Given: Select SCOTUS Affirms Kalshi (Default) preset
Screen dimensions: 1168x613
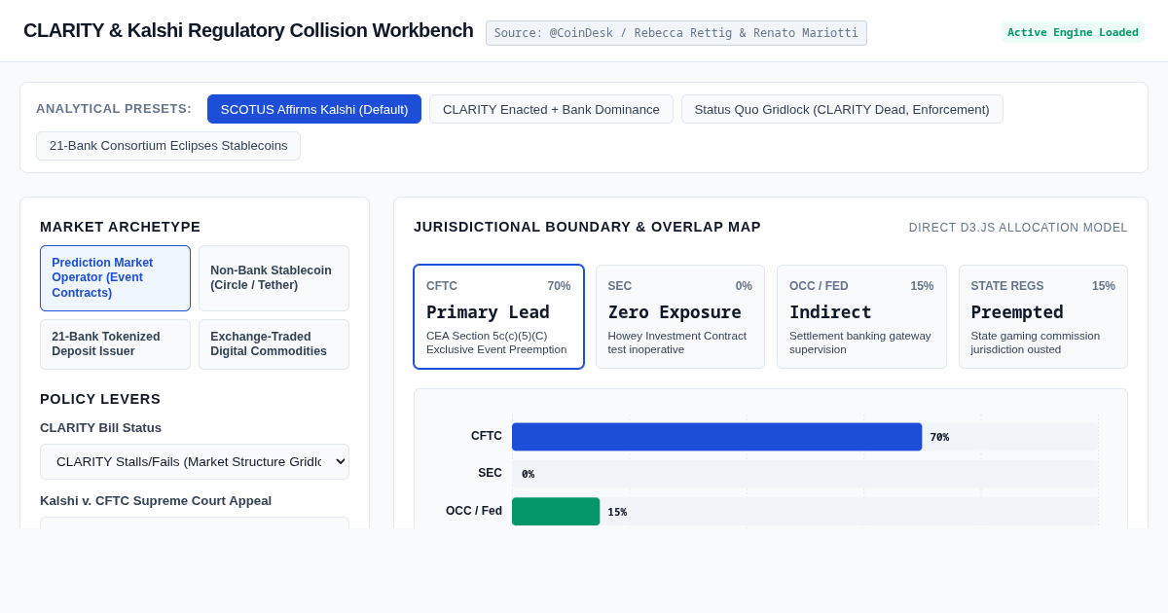Looking at the screenshot, I should (x=314, y=109).
